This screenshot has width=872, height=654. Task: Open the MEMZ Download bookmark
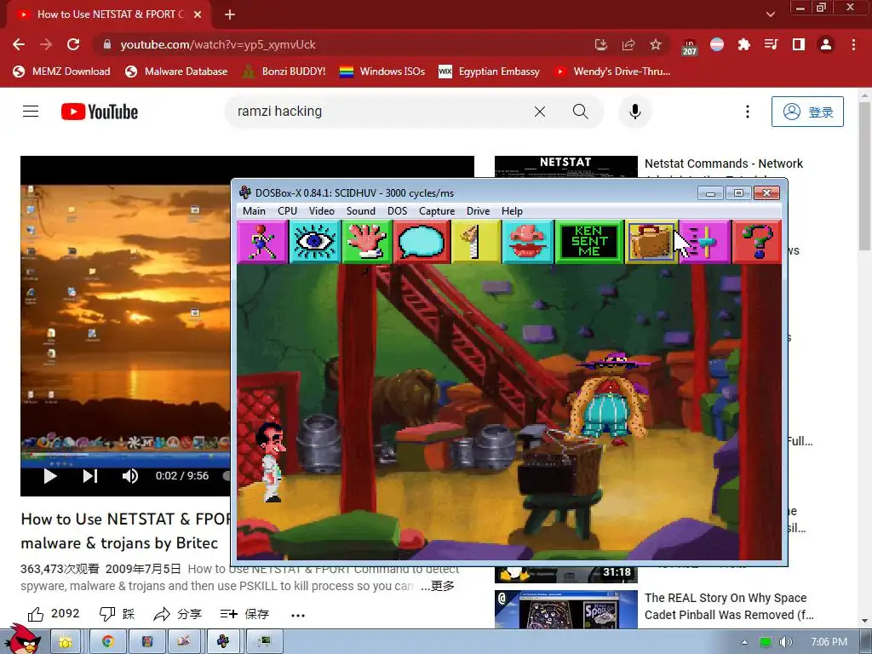(x=61, y=72)
